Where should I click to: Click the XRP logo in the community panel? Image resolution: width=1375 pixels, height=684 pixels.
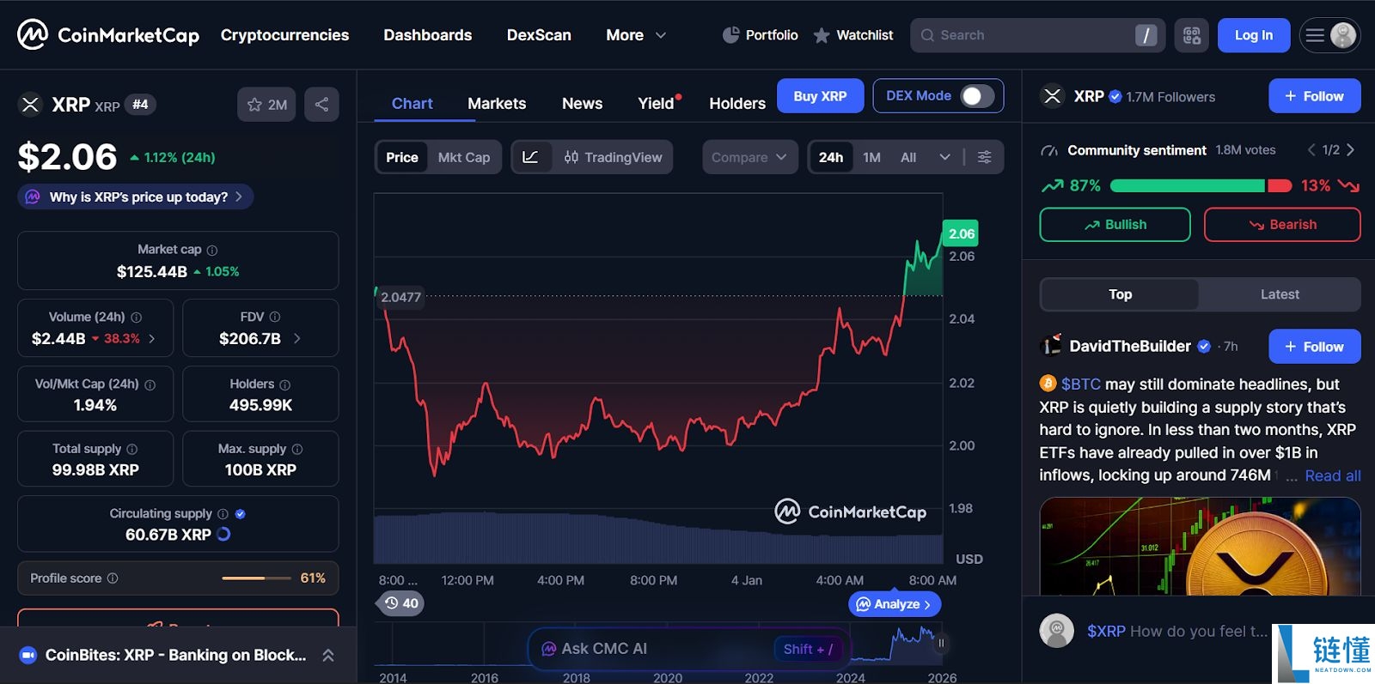(x=1053, y=96)
